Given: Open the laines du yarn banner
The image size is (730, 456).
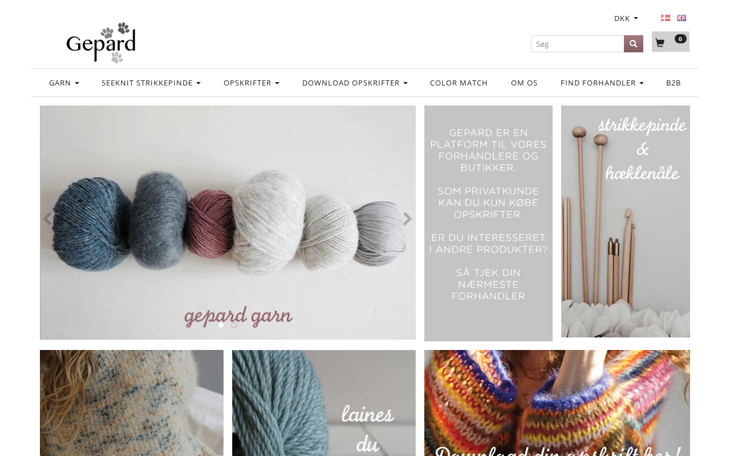Looking at the screenshot, I should [x=324, y=403].
